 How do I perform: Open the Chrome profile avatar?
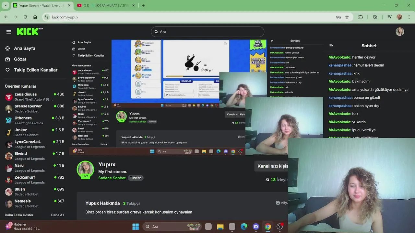(399, 17)
